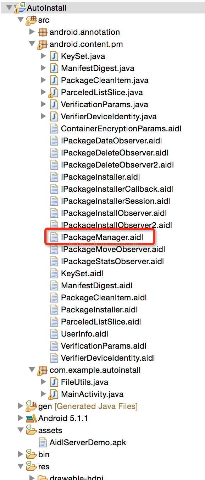The width and height of the screenshot is (205, 480).
Task: Click the Android 5.1.1 library icon
Action: tap(31, 418)
